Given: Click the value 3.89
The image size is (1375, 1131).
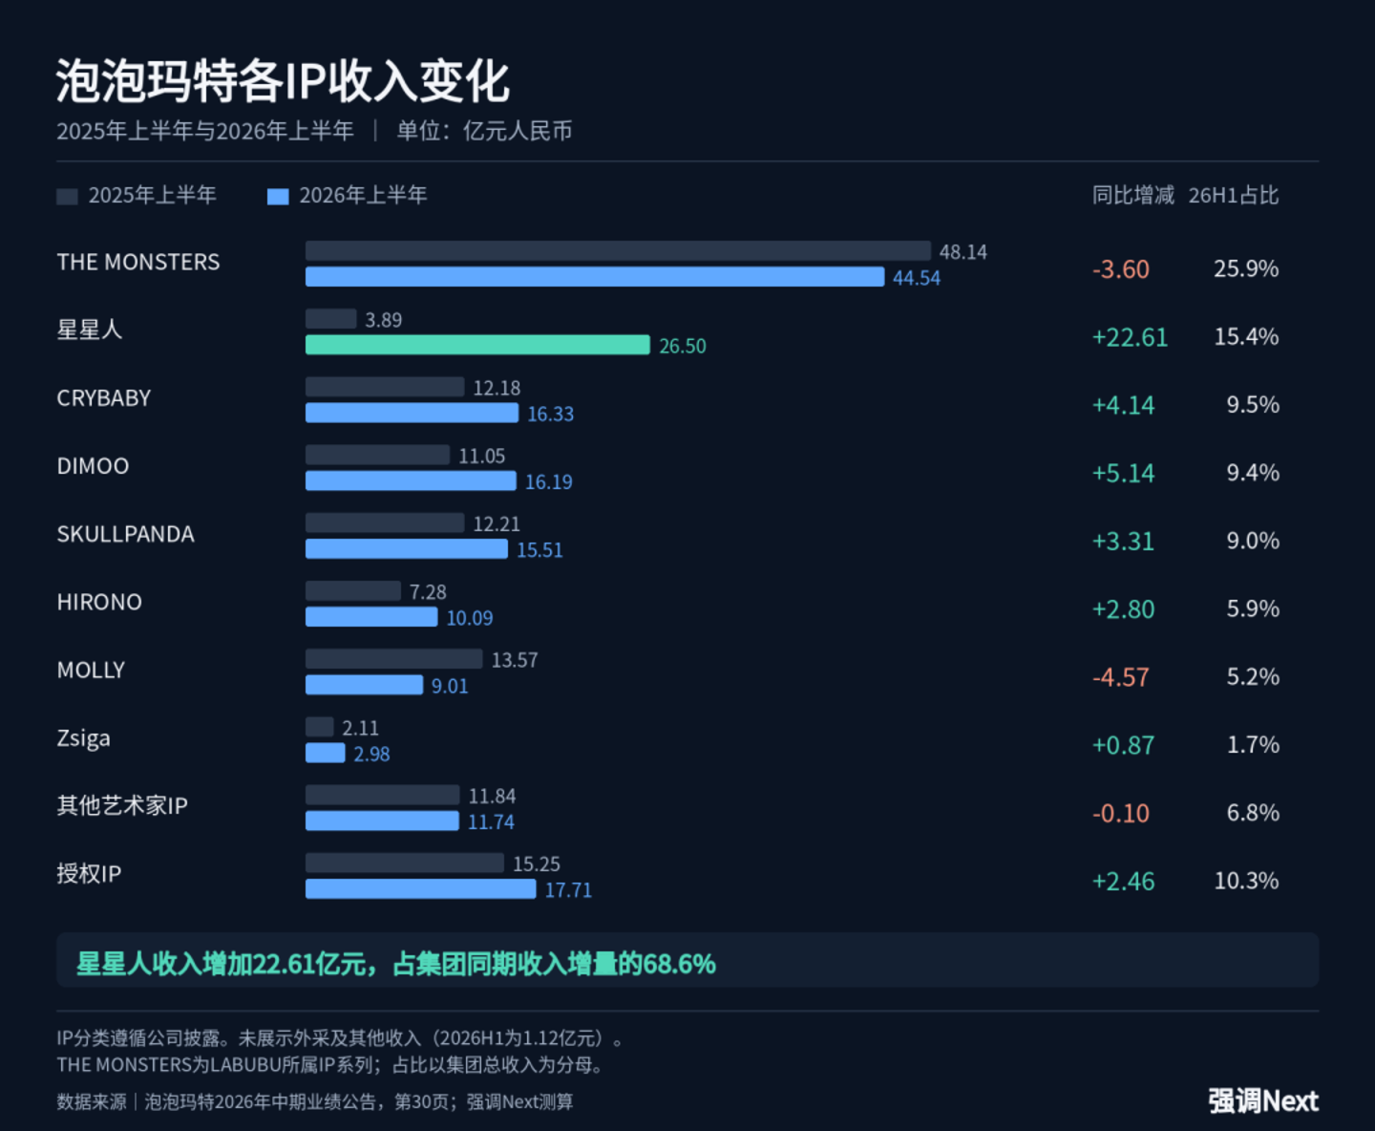Looking at the screenshot, I should [x=384, y=320].
